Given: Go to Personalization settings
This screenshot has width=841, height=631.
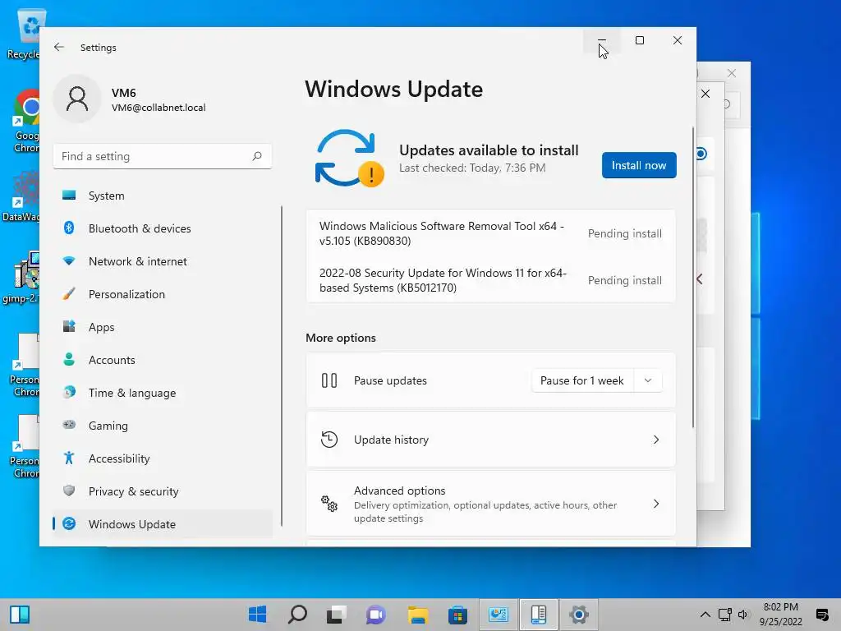Looking at the screenshot, I should point(163,294).
